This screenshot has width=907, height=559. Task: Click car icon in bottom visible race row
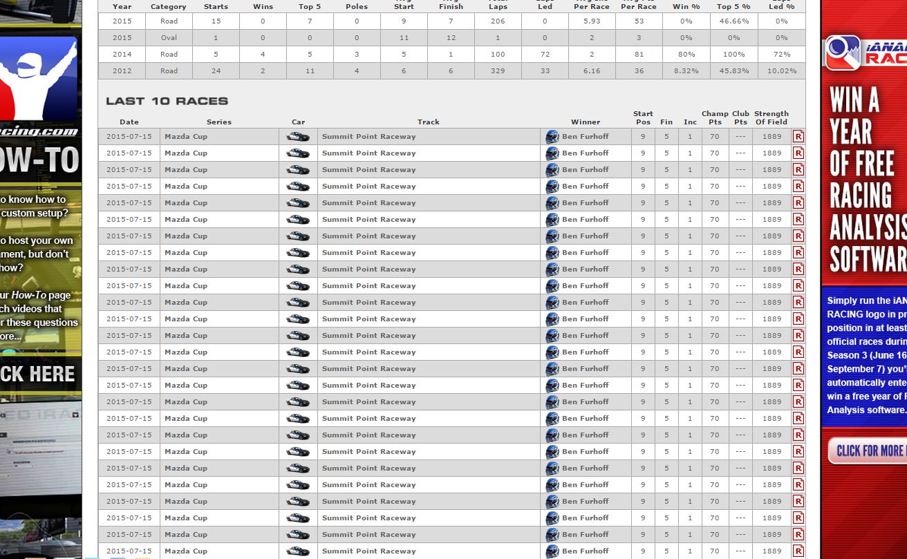(x=298, y=551)
